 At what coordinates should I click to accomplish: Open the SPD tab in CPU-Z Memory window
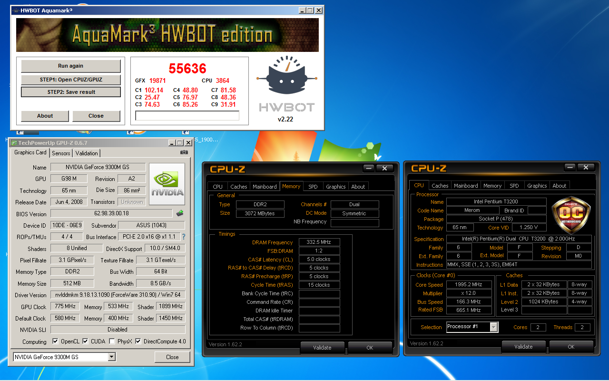tap(313, 187)
